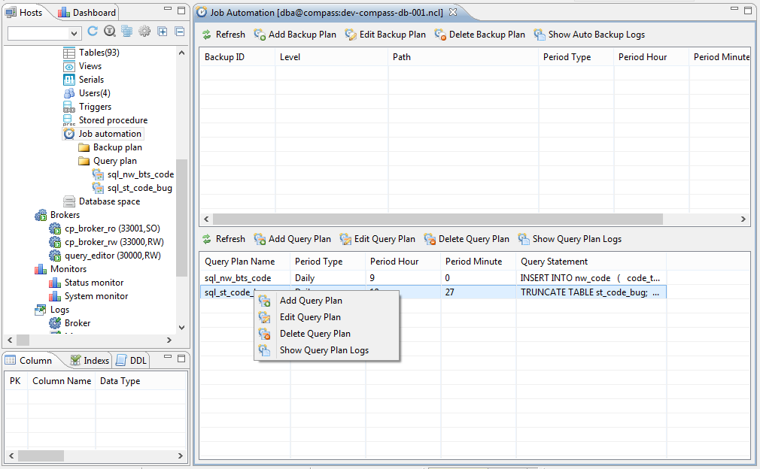This screenshot has width=760, height=469.
Task: Click the database servers icon in Hosts toolbar
Action: [126, 32]
